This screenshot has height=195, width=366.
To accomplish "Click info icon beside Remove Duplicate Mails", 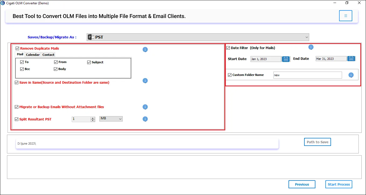I will (145, 50).
